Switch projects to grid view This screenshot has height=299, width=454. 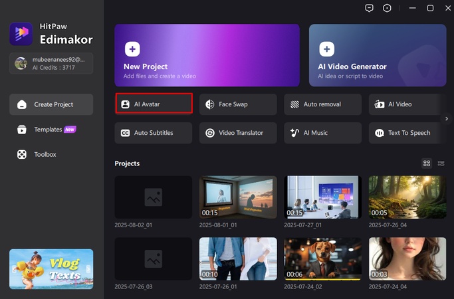427,163
